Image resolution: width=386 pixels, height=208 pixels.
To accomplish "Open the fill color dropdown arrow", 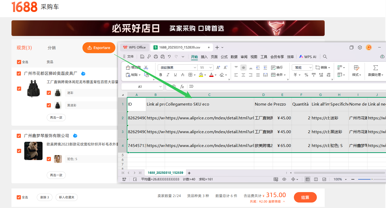I will [x=205, y=75].
